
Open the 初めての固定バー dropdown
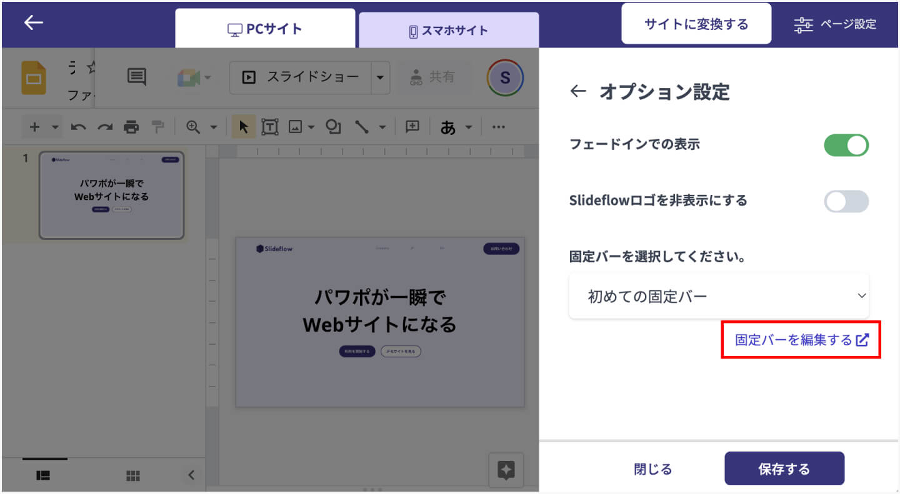(719, 296)
